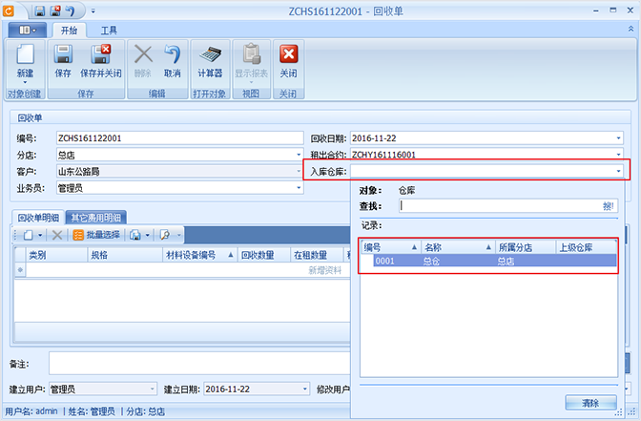Click the 批量选择 batch select toolbar button
This screenshot has width=641, height=421.
(x=96, y=234)
